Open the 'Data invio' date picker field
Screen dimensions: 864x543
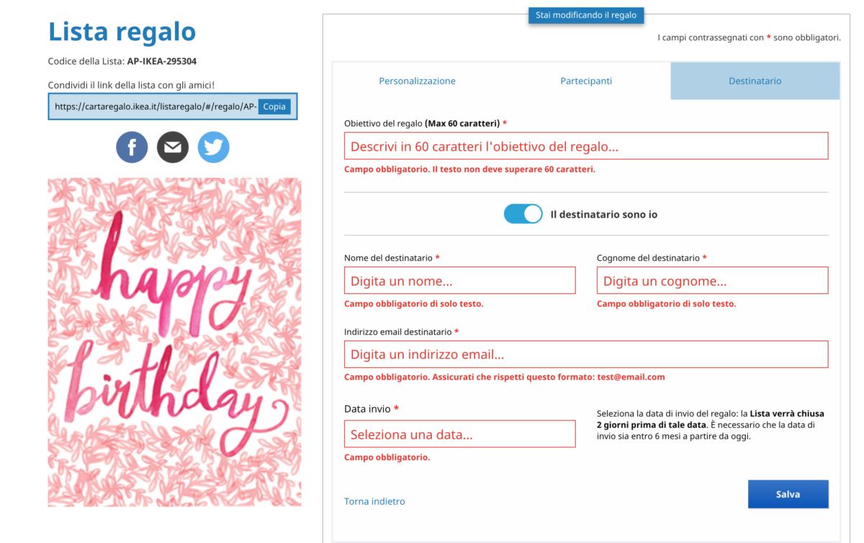tap(460, 434)
